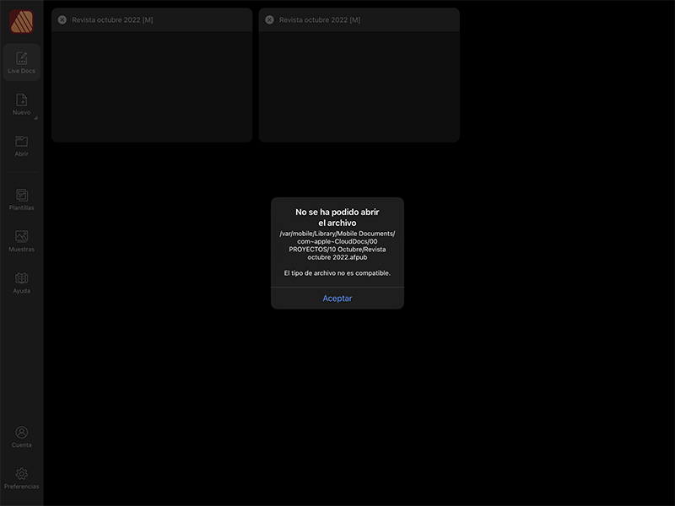Image resolution: width=675 pixels, height=506 pixels.
Task: Open the Muestras samples icon
Action: click(21, 237)
